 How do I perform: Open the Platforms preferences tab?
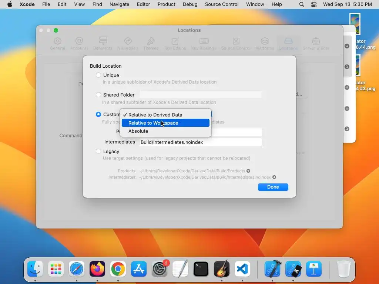pos(265,44)
